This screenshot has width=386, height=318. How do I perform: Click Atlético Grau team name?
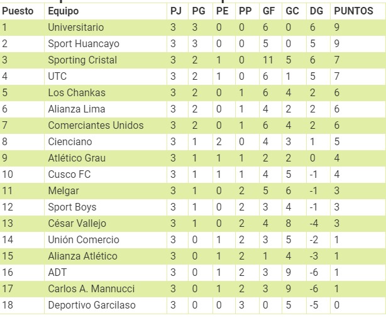(77, 158)
